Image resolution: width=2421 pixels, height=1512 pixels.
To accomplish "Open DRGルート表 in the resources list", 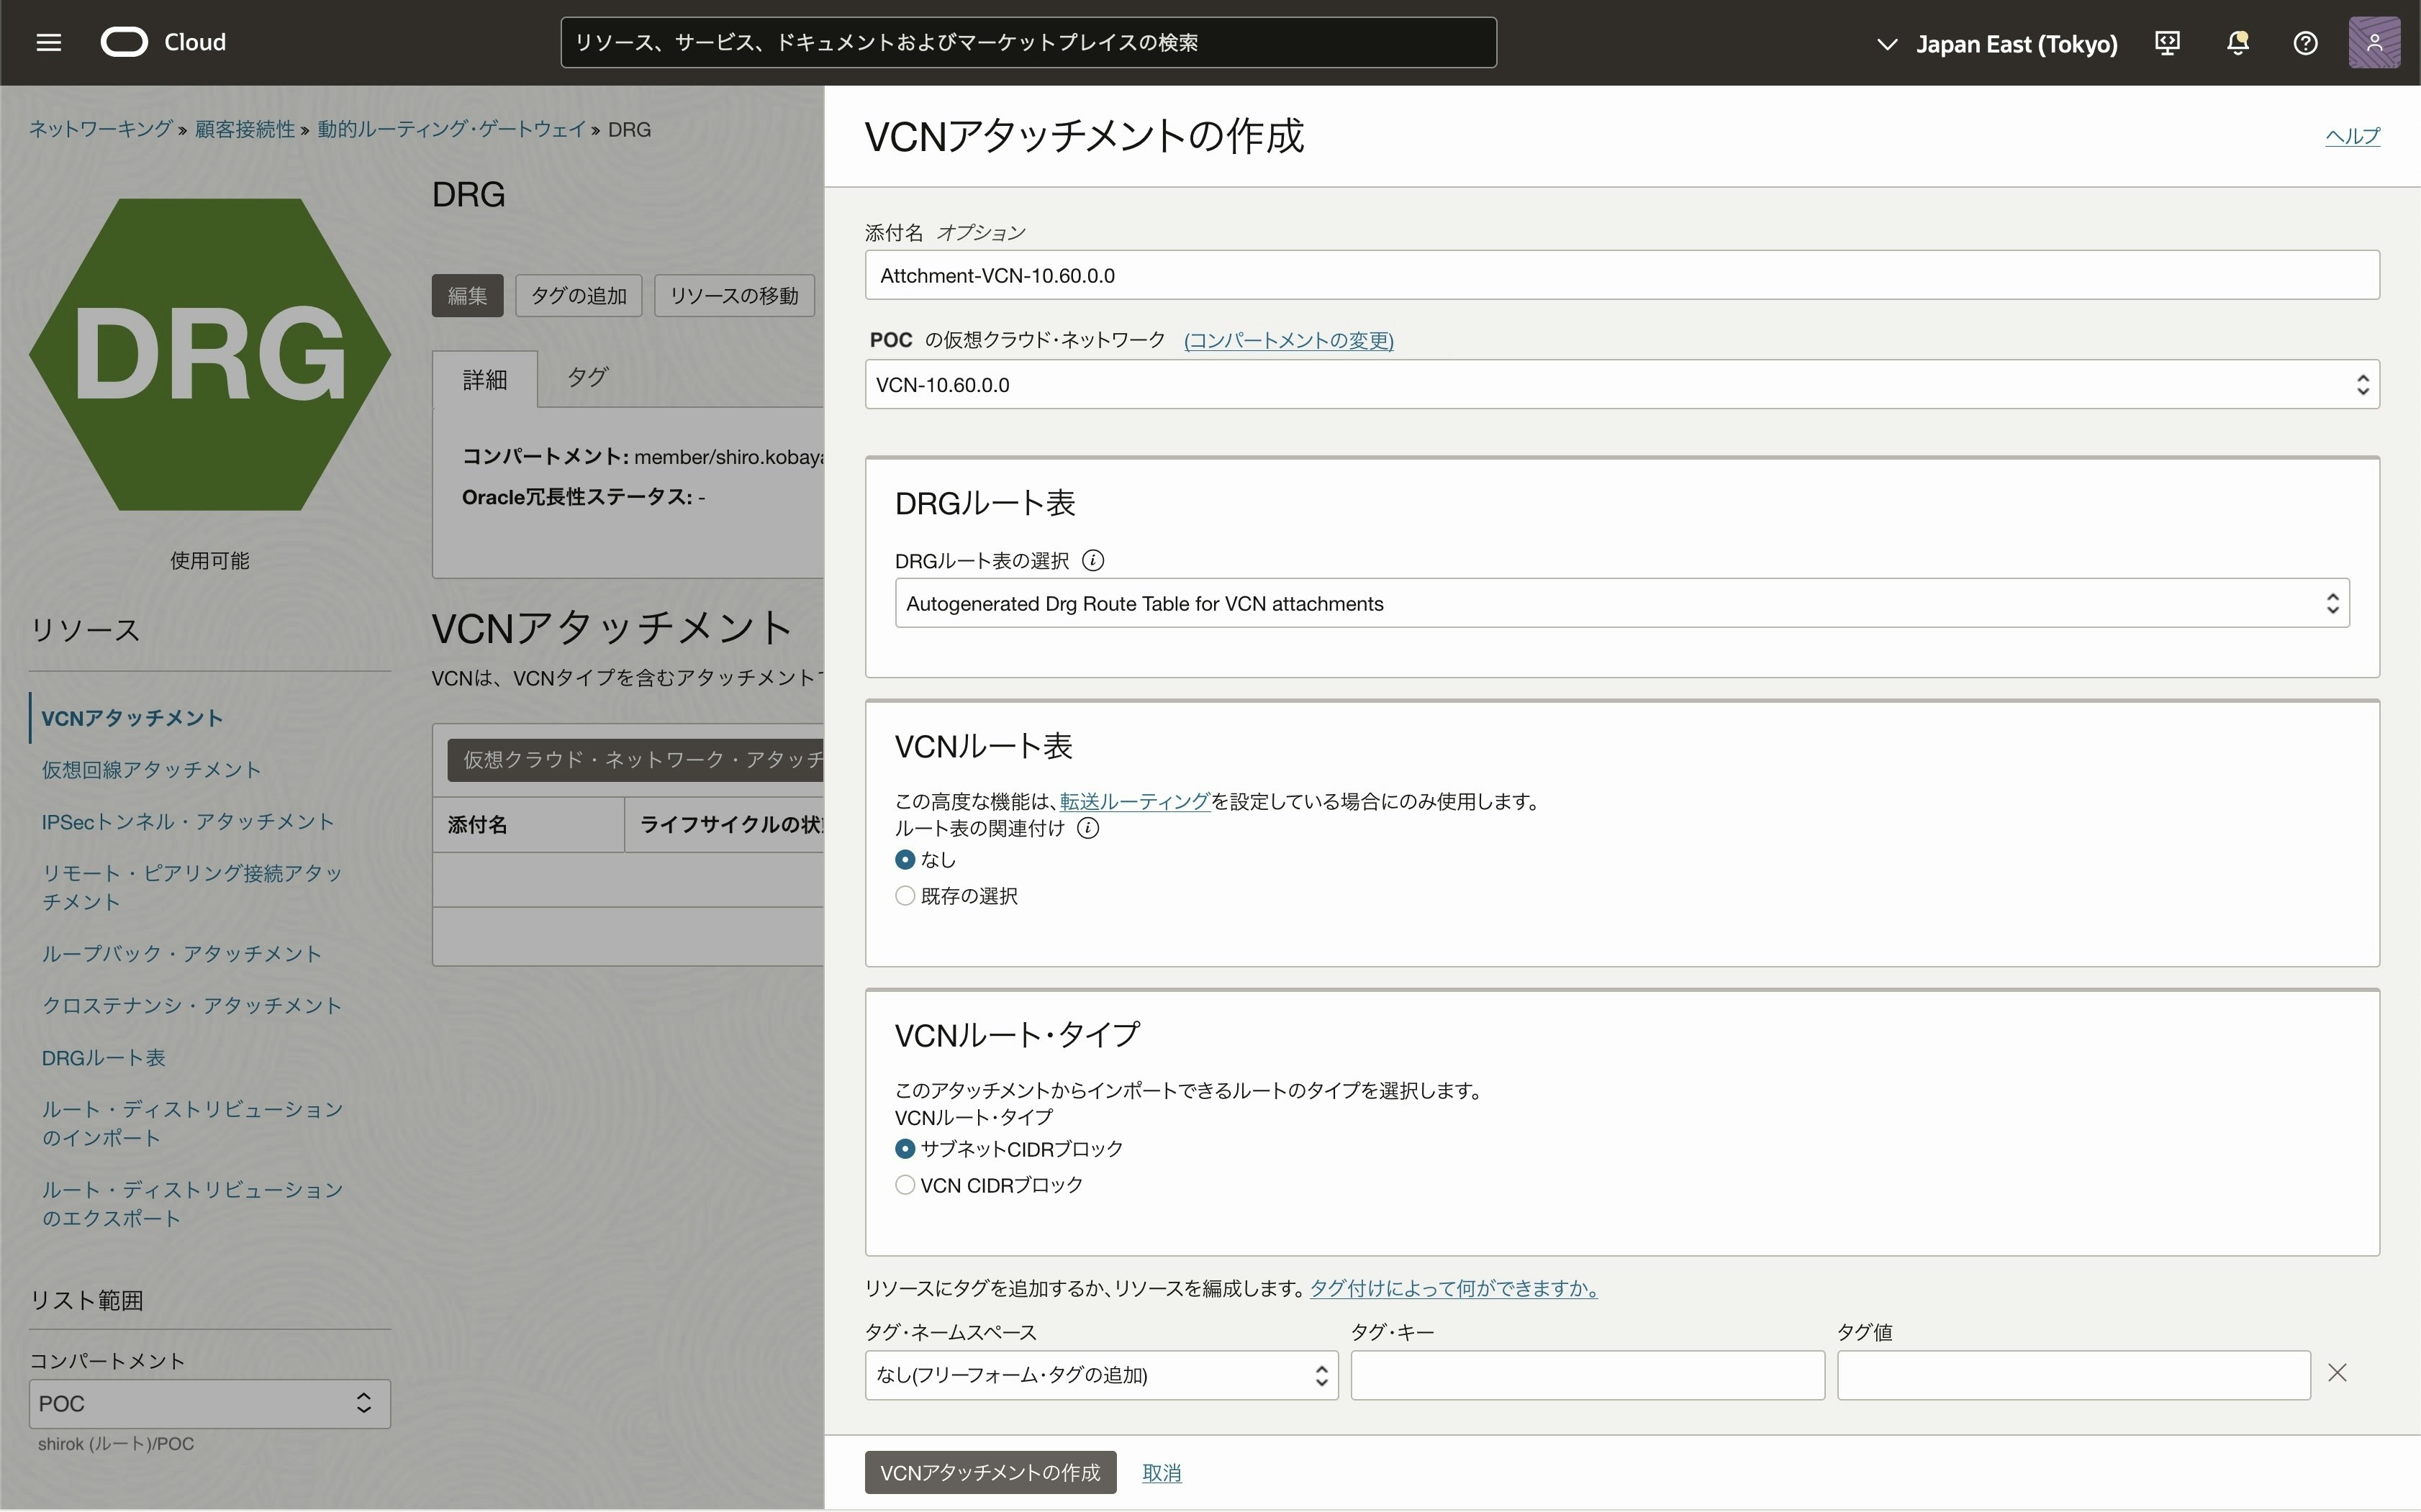I will 103,1058.
